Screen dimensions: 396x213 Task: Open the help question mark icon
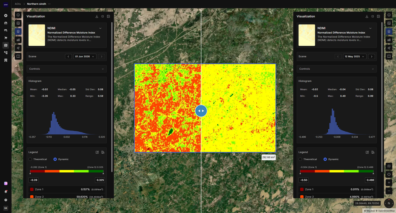pyautogui.click(x=5, y=200)
